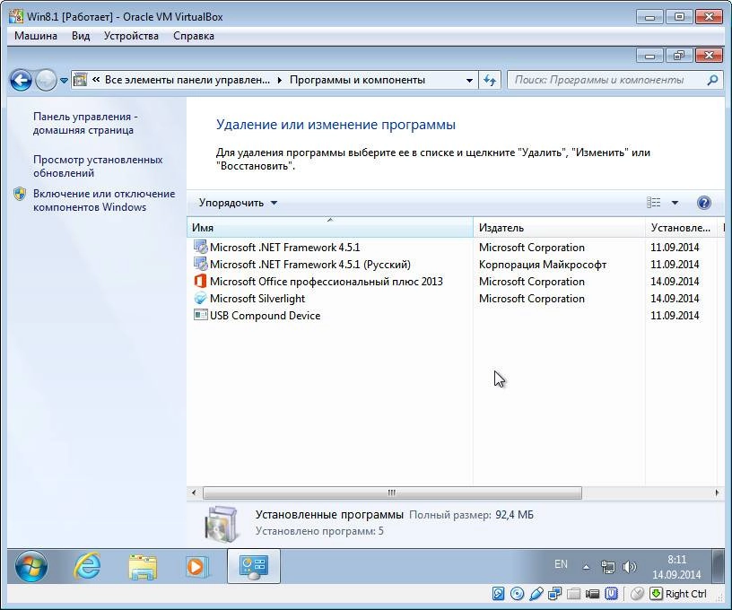Launch Windows Media Player from taskbar
The width and height of the screenshot is (732, 610).
pos(196,567)
